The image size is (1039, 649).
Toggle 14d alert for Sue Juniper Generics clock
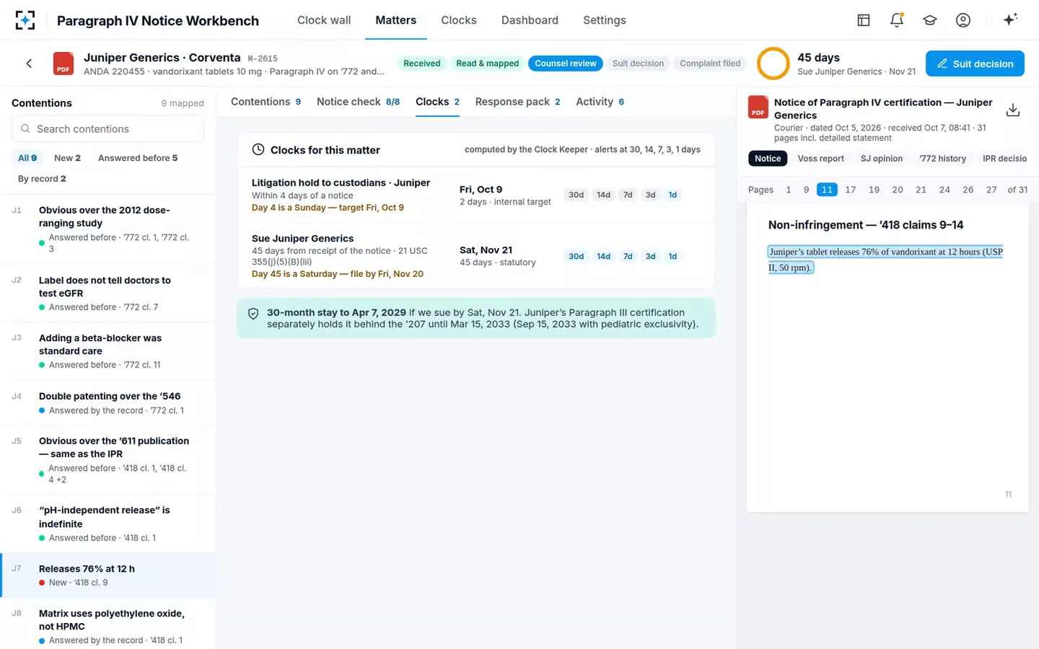[603, 256]
